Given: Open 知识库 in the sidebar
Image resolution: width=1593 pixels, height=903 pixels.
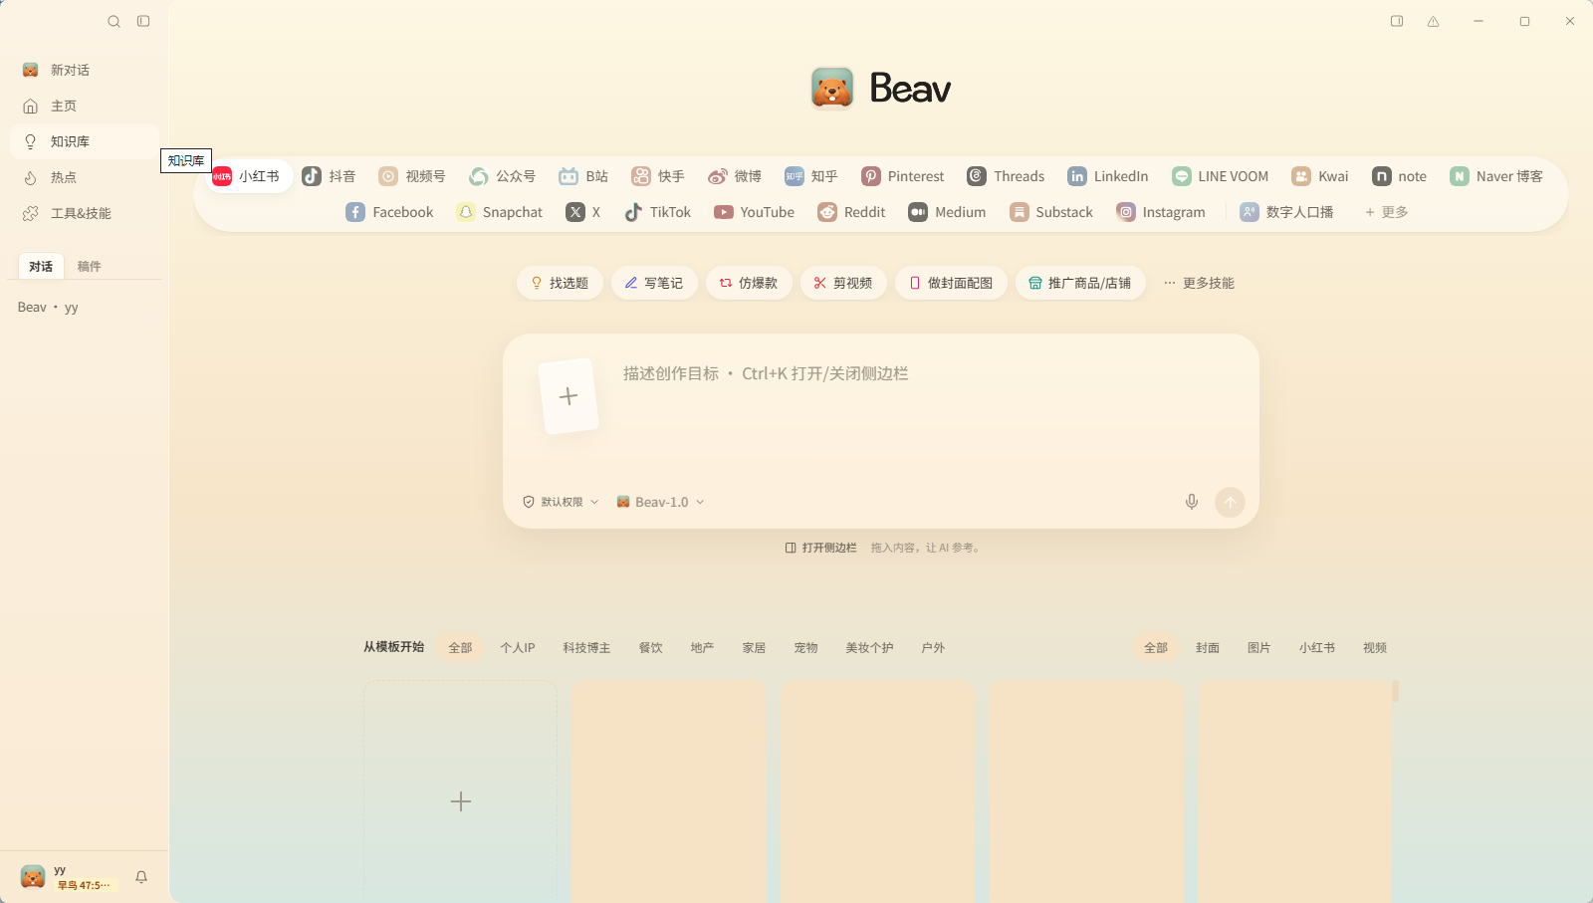Looking at the screenshot, I should click(85, 141).
